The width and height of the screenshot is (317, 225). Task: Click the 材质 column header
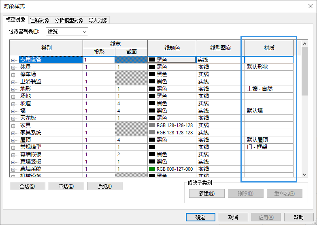tap(269, 48)
